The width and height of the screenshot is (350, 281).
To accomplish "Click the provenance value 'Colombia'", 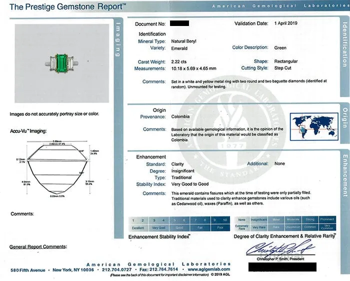I will pyautogui.click(x=180, y=116).
